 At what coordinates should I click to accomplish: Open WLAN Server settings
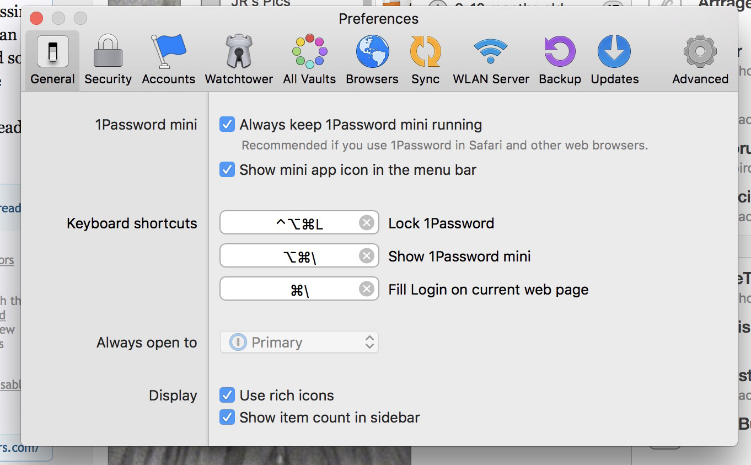491,61
